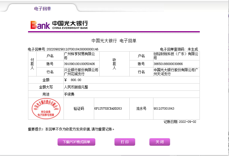Click the China Everbright Bank logo
Image resolution: width=229 pixels, height=156 pixels.
59,25
